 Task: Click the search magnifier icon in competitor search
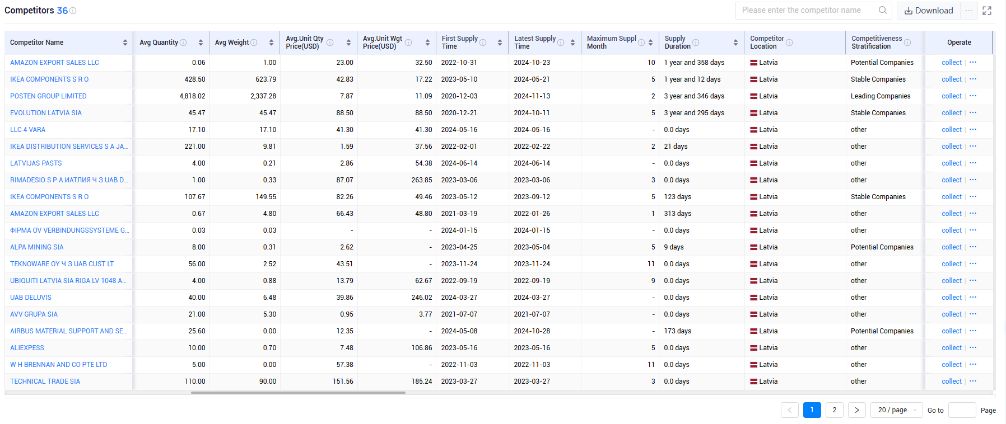click(x=883, y=10)
